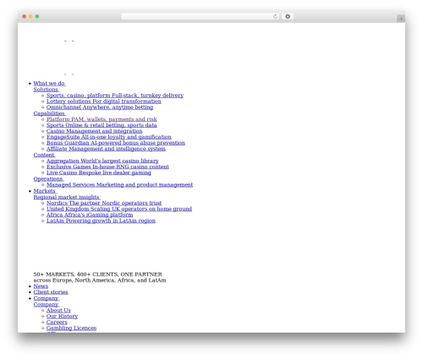This screenshot has width=423, height=358.
Task: Open the Our History link
Action: (x=62, y=317)
